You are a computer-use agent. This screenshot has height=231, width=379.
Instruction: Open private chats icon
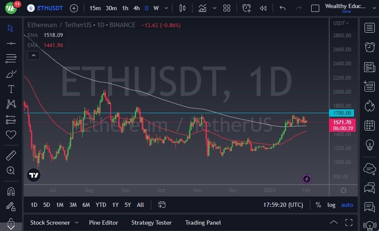click(x=370, y=188)
